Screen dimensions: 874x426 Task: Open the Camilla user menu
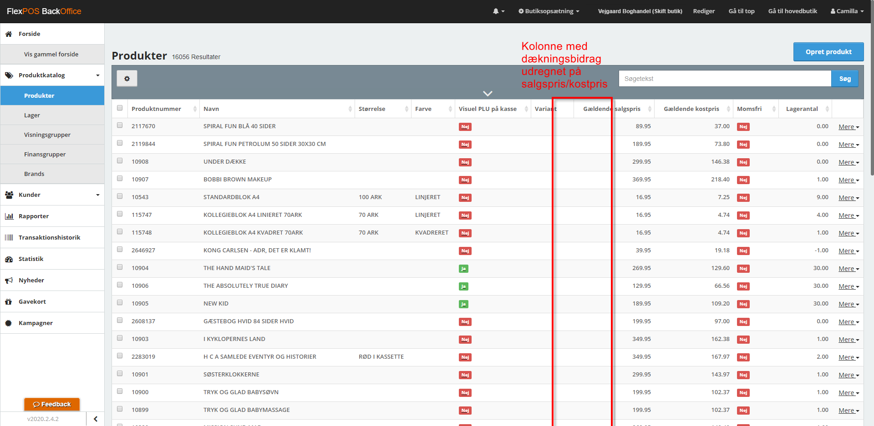[847, 11]
